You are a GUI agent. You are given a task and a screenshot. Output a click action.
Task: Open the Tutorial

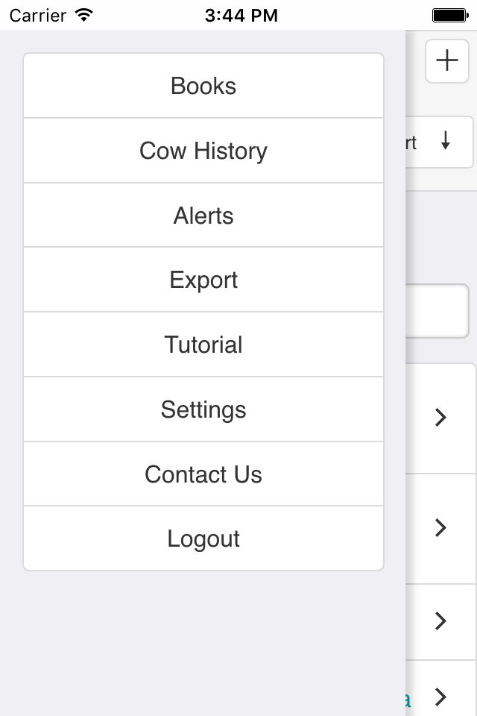pos(203,345)
